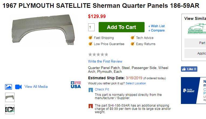Click the image gallery icon
This screenshot has width=206, height=119.
pos(8,87)
